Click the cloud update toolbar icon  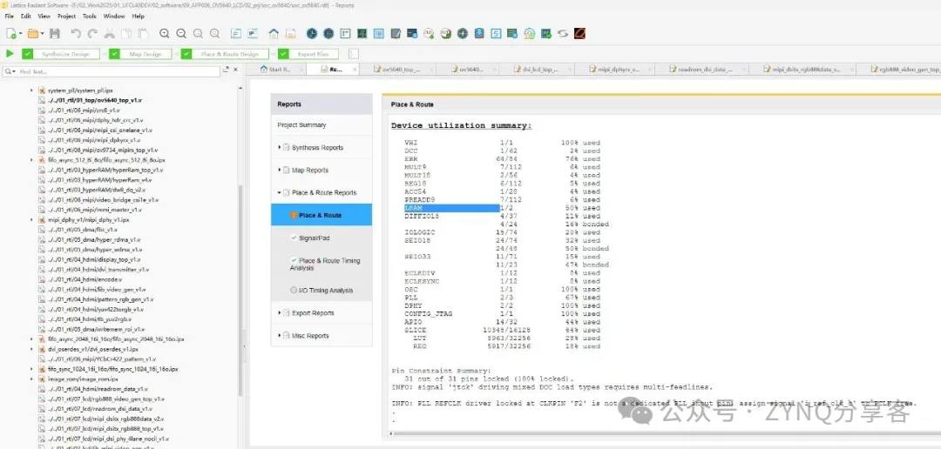(530, 34)
